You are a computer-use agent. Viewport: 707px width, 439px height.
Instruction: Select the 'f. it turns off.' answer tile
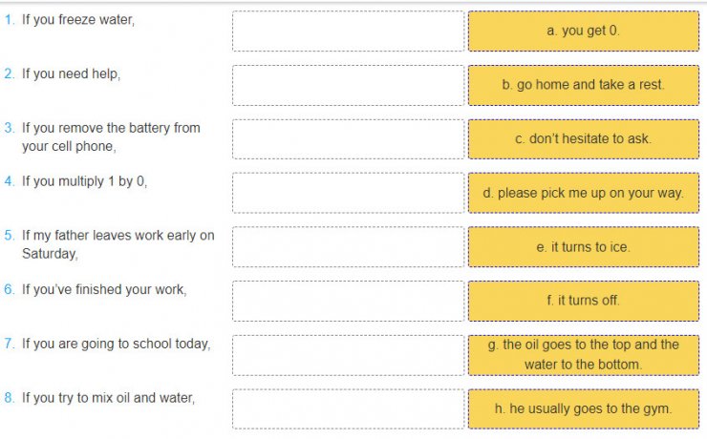(583, 301)
